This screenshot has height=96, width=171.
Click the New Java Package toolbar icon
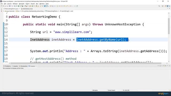(x=30, y=6)
